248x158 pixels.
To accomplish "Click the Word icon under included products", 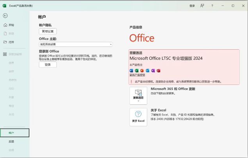I will 131,70.
